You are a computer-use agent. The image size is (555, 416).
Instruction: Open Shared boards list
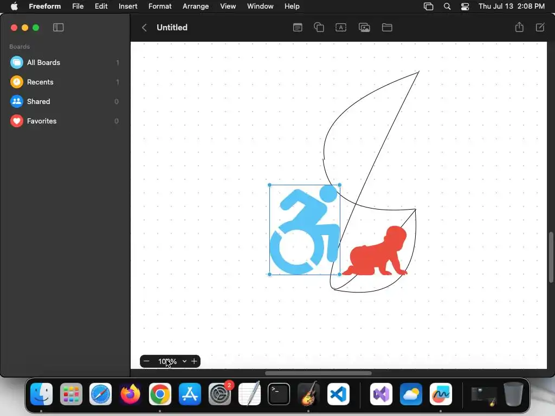click(65, 101)
